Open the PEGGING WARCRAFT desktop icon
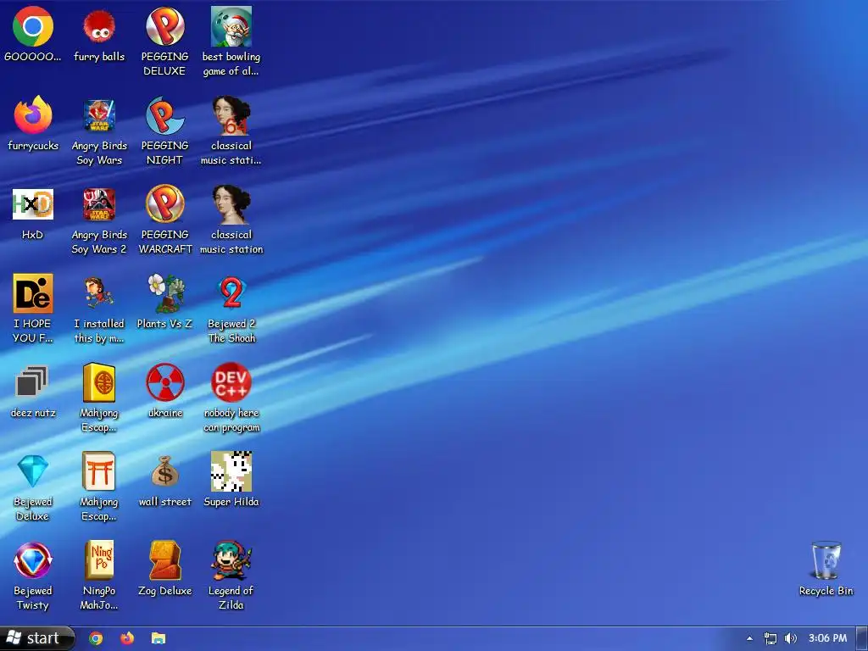This screenshot has height=651, width=868. point(165,204)
